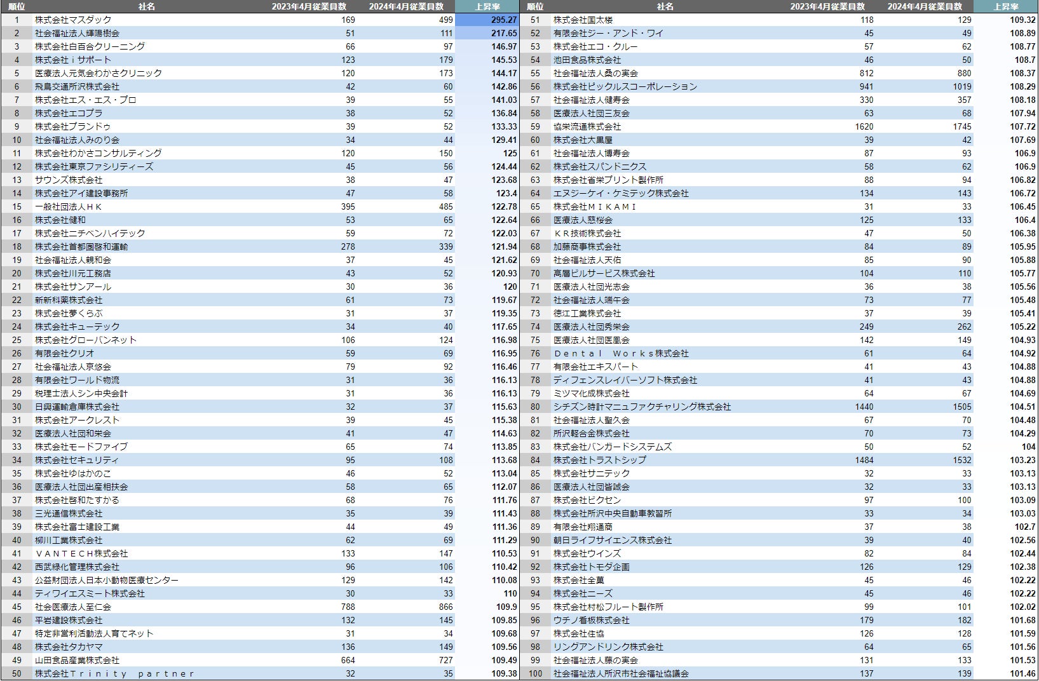
Task: Select the company 池田食品株式会社
Action: [x=587, y=60]
